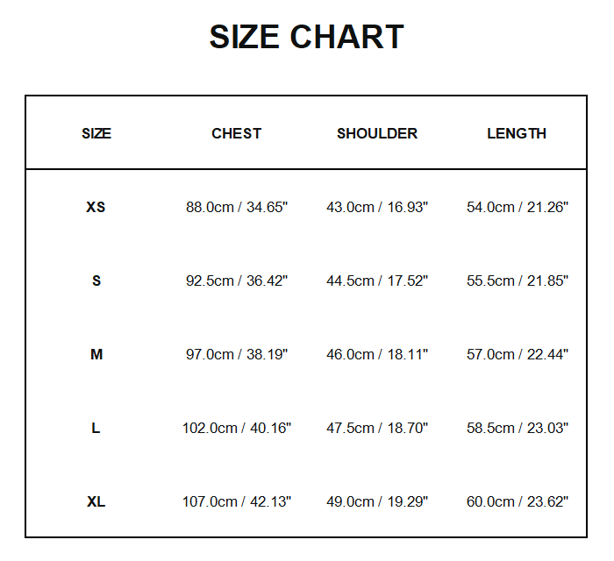Click the S size row label
Image resolution: width=614 pixels, height=561 pixels.
pos(96,281)
